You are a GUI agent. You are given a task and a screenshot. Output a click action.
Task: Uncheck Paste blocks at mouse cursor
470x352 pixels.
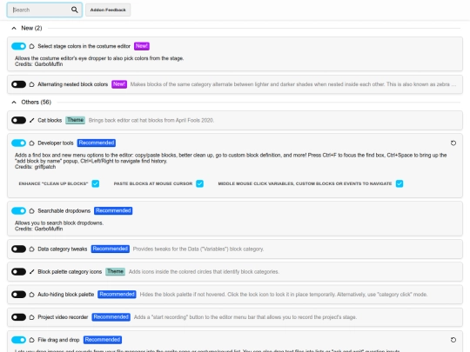click(199, 183)
